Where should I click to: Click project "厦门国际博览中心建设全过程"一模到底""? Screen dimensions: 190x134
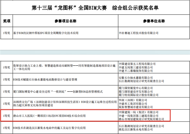click(x=40, y=92)
